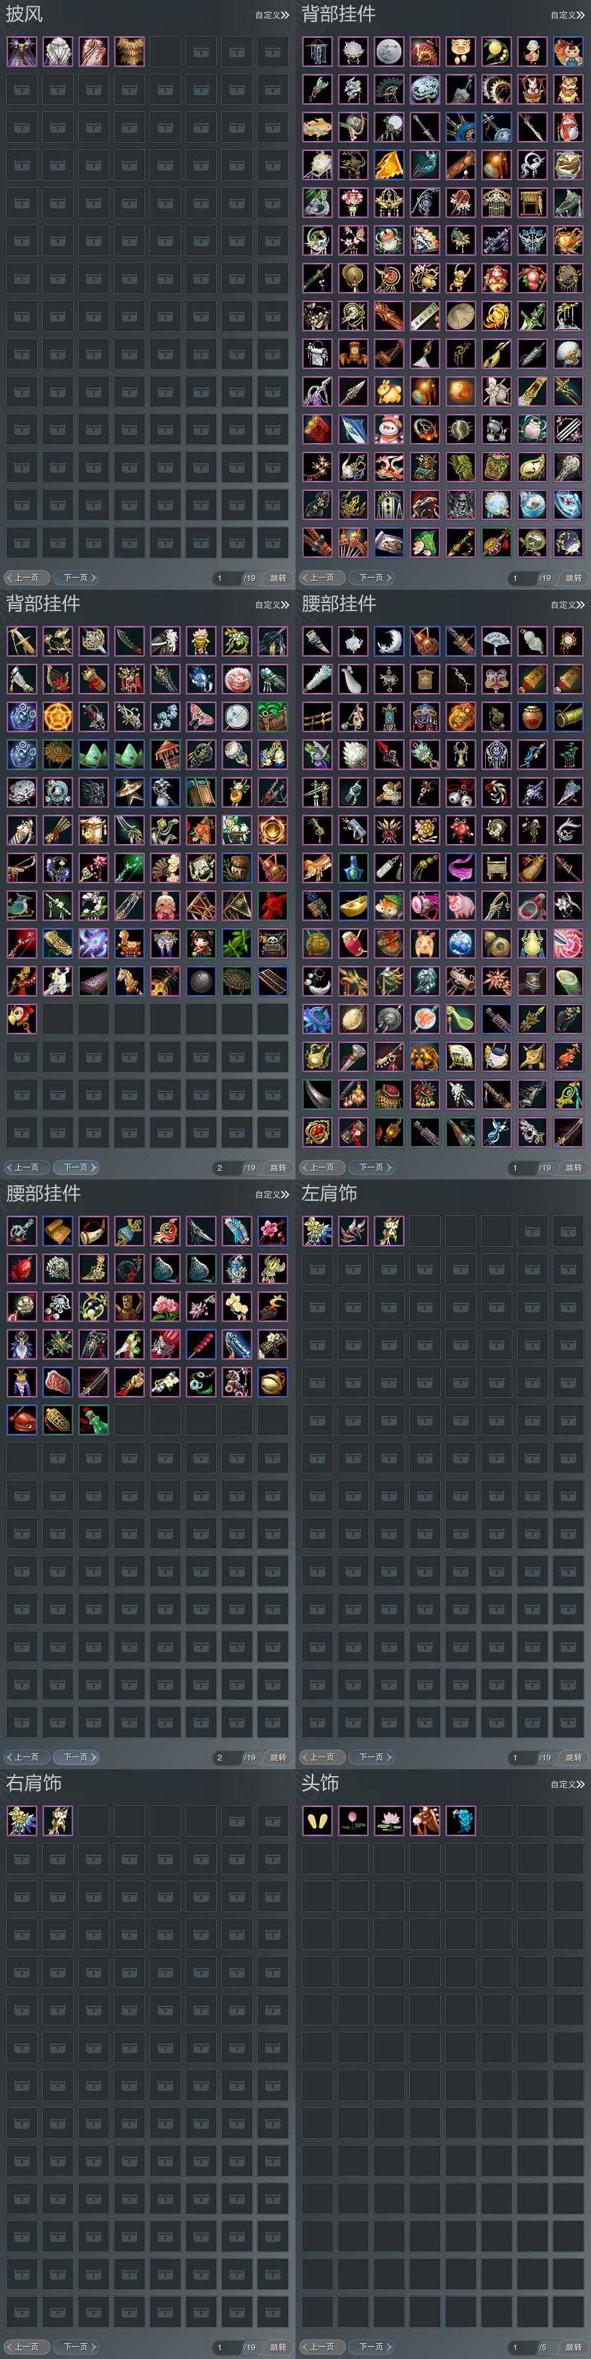Pick the brown feathered cape in 披风
Screen dimensions: 591x2359
(x=129, y=51)
